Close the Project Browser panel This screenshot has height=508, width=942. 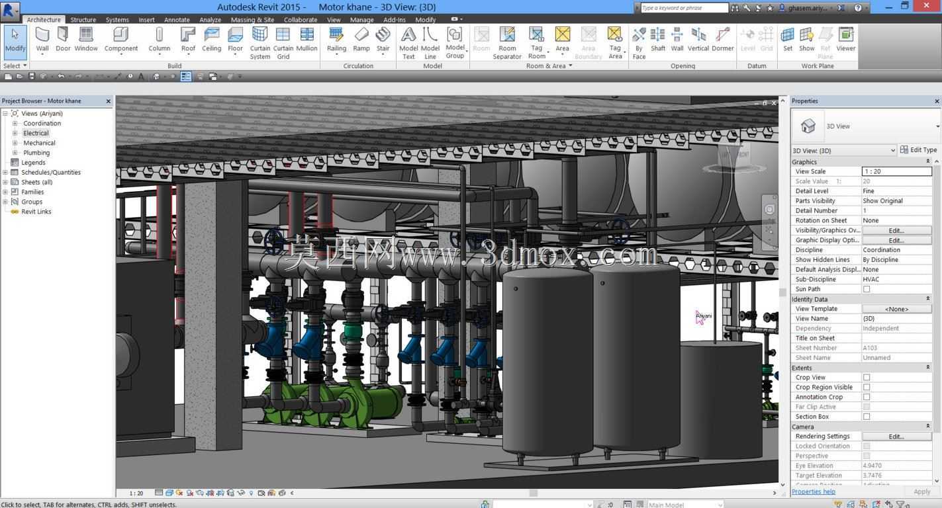(x=109, y=101)
